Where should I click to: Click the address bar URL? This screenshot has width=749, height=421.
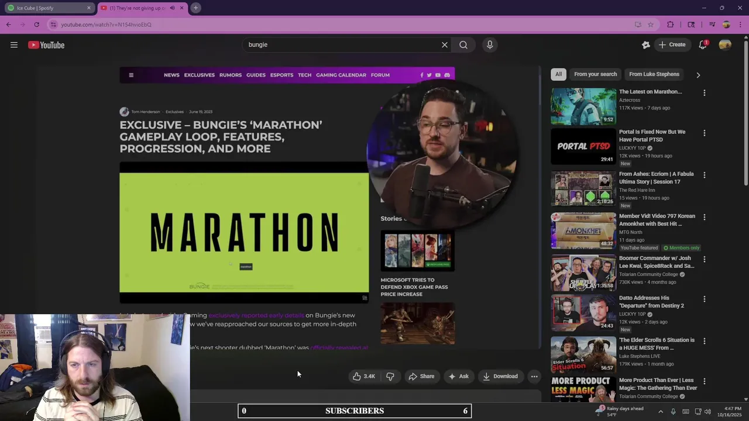[106, 25]
